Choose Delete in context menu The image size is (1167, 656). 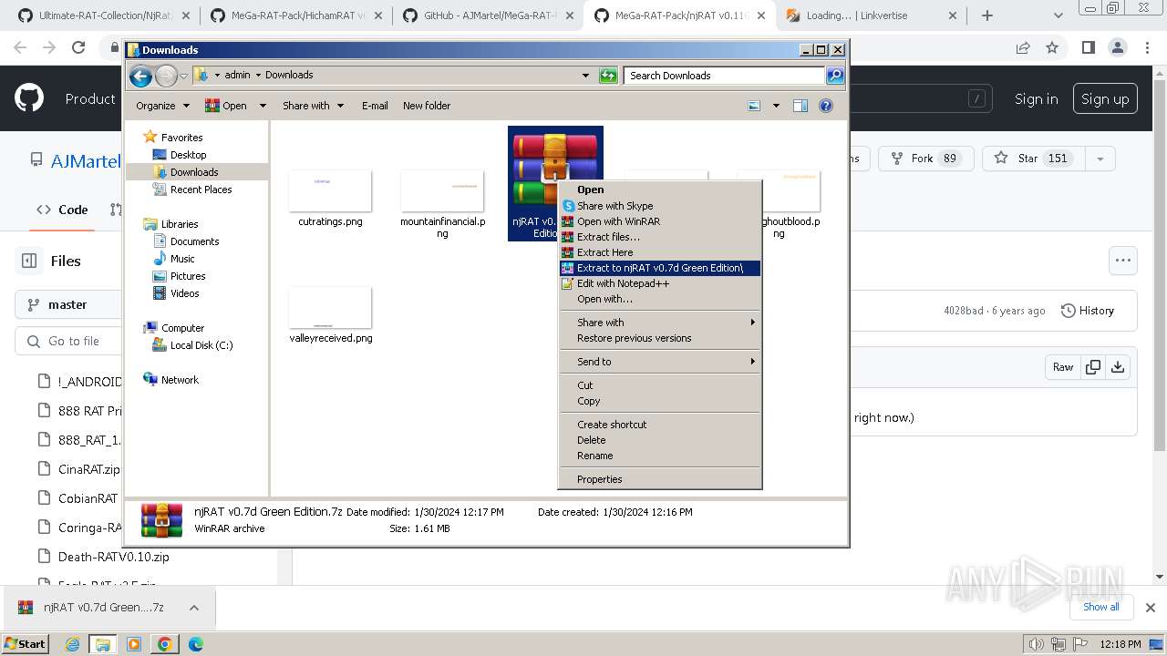[x=660, y=440]
